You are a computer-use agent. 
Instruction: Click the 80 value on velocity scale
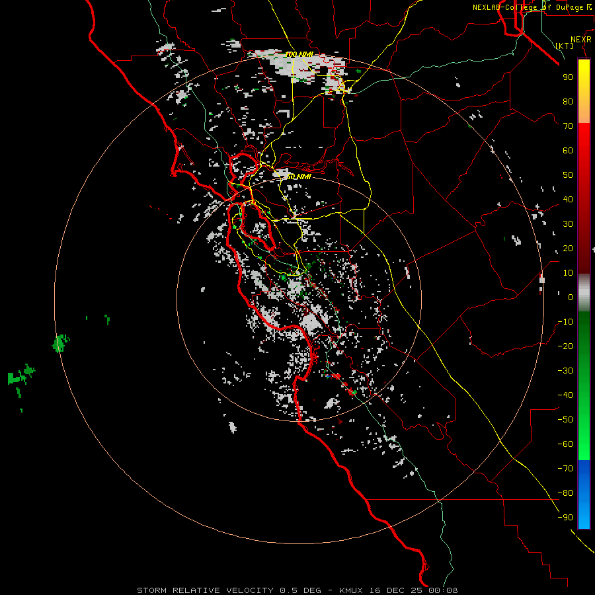click(568, 102)
